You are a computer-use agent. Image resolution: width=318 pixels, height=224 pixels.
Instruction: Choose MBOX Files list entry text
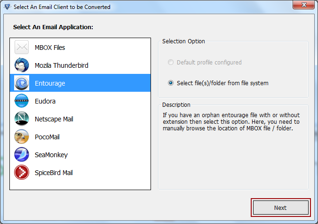click(50, 48)
